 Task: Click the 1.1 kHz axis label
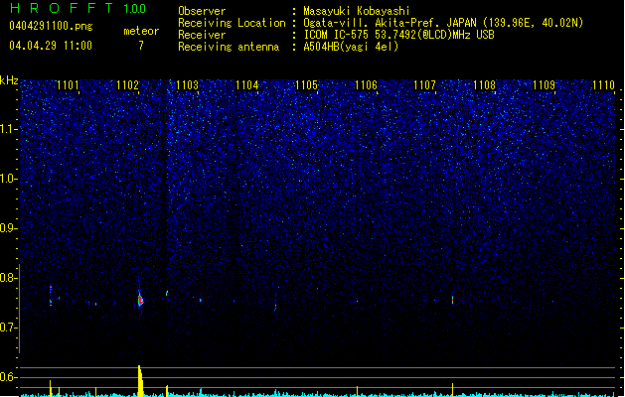coord(8,129)
